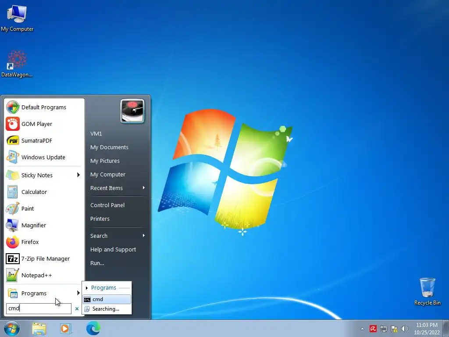Click the Default Programs icon in Start menu
Image resolution: width=449 pixels, height=337 pixels.
point(13,107)
